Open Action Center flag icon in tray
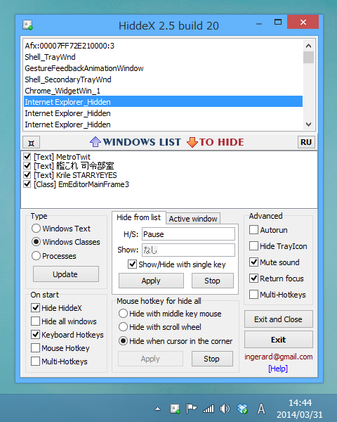Image resolution: width=337 pixels, height=422 pixels. [x=191, y=409]
